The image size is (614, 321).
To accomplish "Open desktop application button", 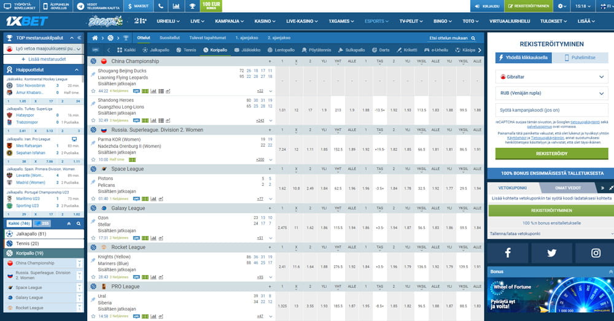I will [x=20, y=6].
